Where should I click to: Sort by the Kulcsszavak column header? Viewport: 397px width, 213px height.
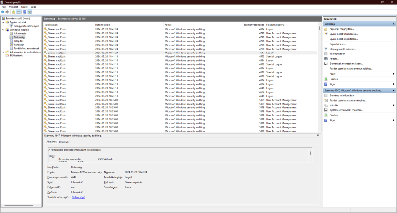coord(68,25)
